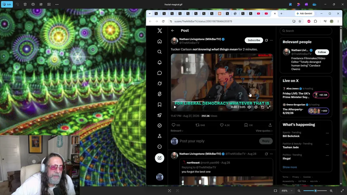Click the browser address bar URL
Image resolution: width=347 pixels, height=195 pixels.
point(203,21)
